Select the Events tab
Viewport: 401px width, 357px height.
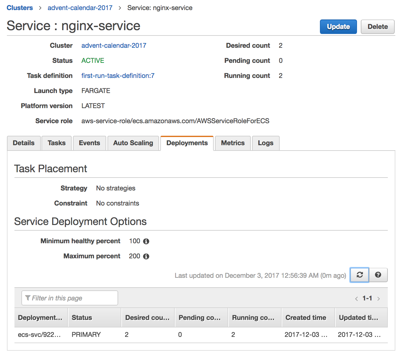(89, 143)
